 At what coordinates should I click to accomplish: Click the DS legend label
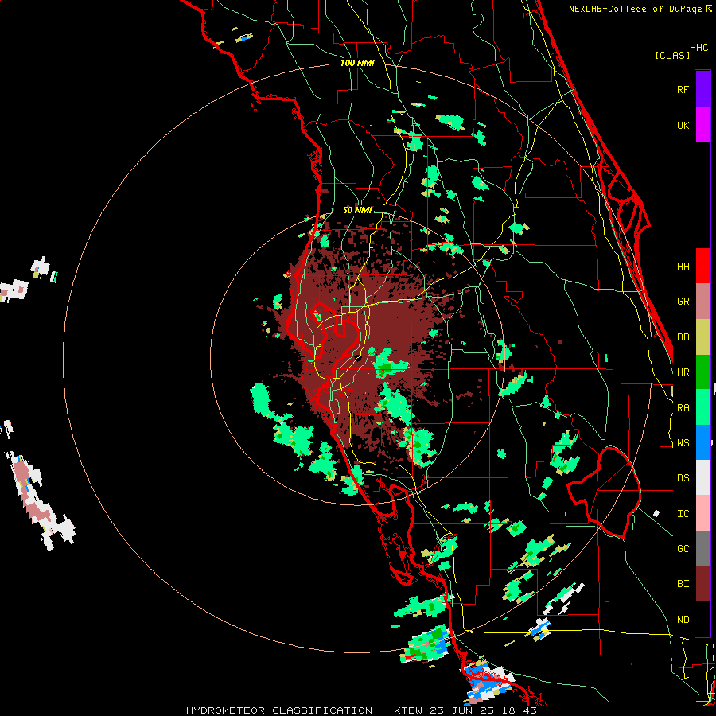[683, 478]
